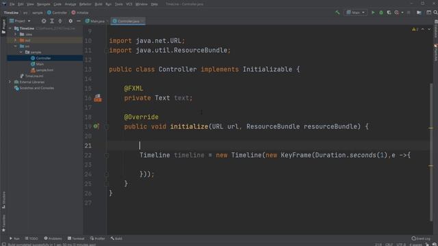Toggle the Favorites side tab
Image resolution: width=438 pixels, height=246 pixels.
coord(3,223)
